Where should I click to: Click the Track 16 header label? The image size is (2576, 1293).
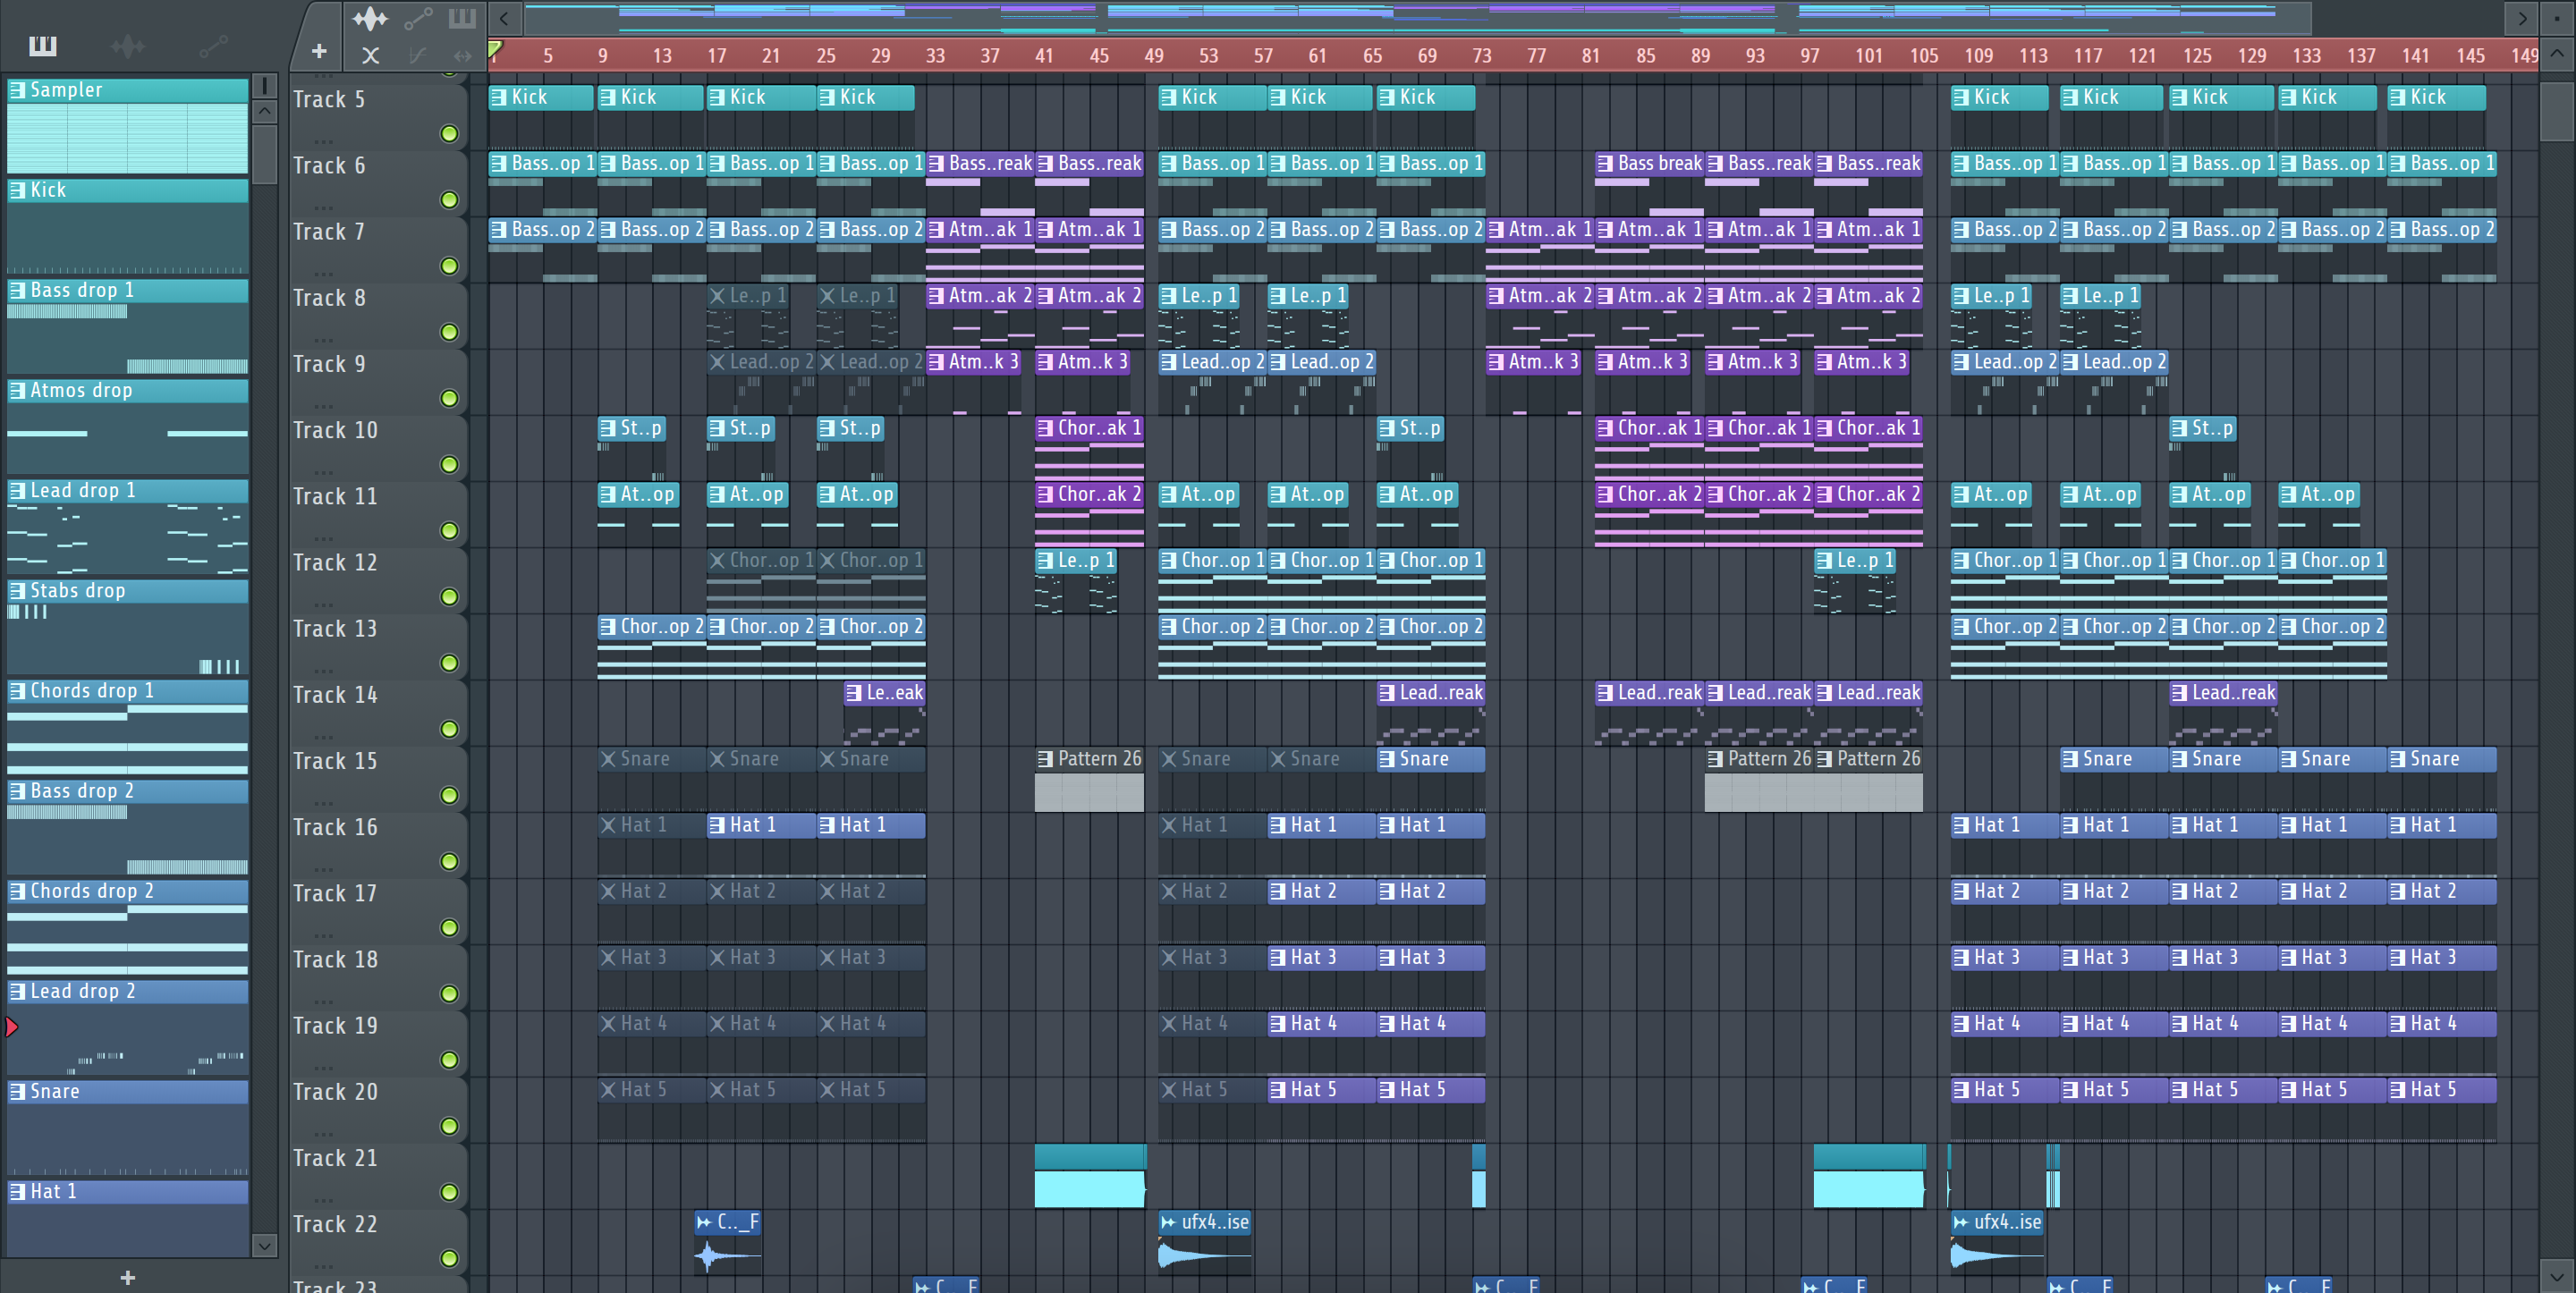335,827
